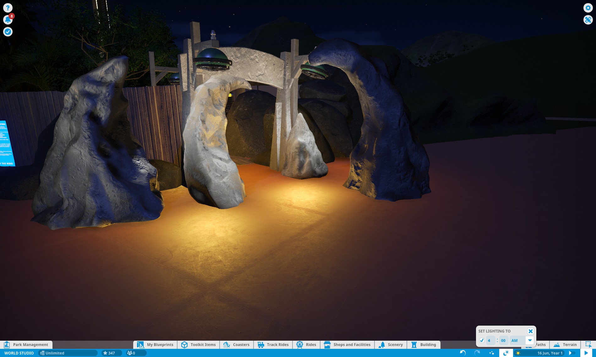Screen dimensions: 596x357
Task: Click the Unlimited money indicator
Action: [x=68, y=353]
